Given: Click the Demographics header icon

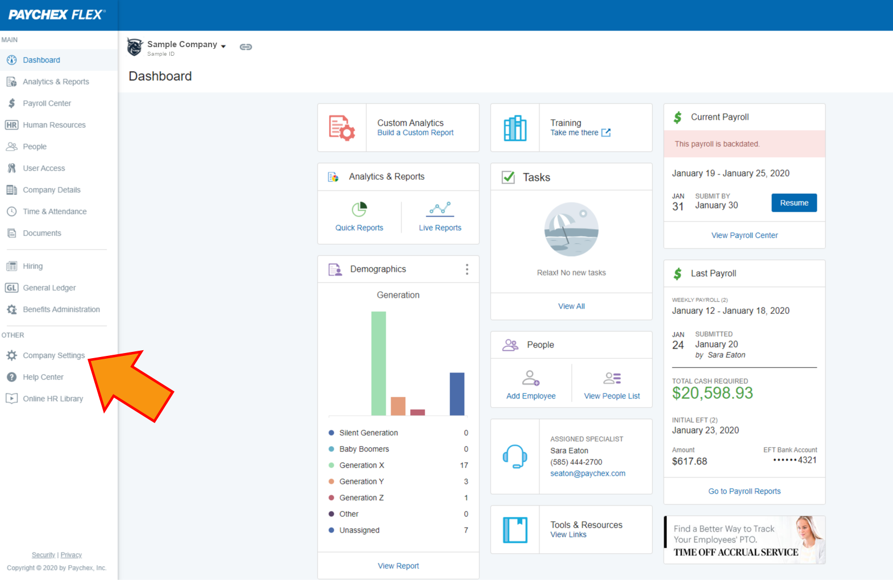Looking at the screenshot, I should (335, 269).
